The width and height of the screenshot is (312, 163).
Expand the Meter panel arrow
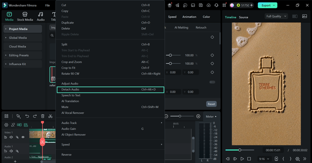[x=216, y=117]
